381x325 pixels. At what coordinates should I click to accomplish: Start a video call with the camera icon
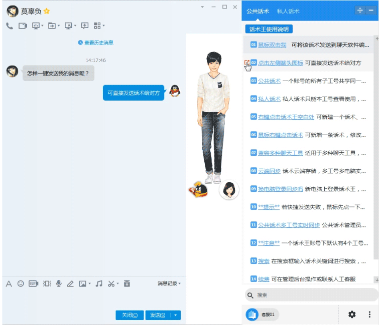point(23,26)
